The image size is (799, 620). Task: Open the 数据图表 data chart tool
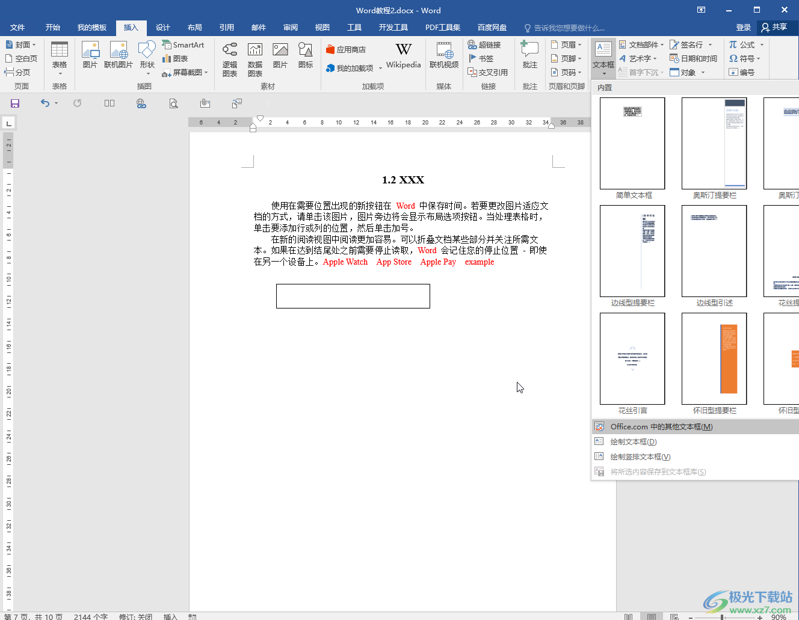click(x=255, y=59)
